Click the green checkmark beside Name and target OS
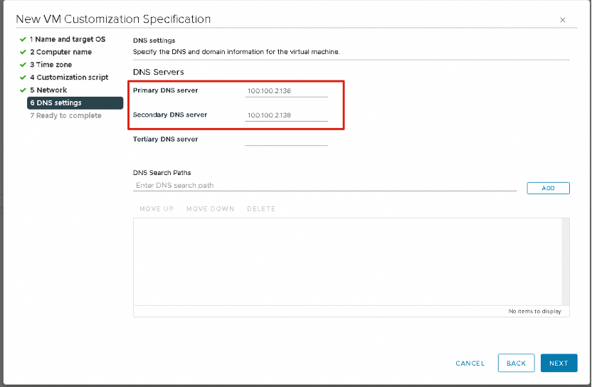 coord(23,39)
